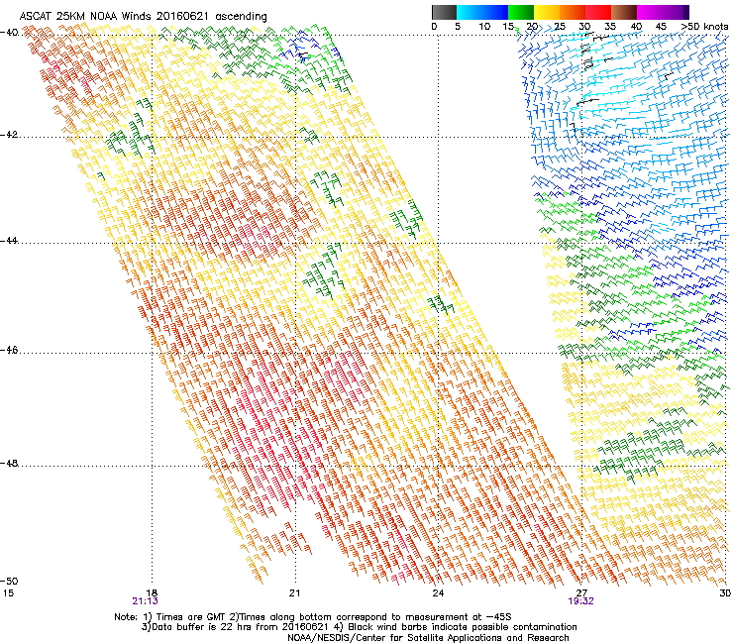
Task: Click legend tick label 35
Action: [x=610, y=27]
